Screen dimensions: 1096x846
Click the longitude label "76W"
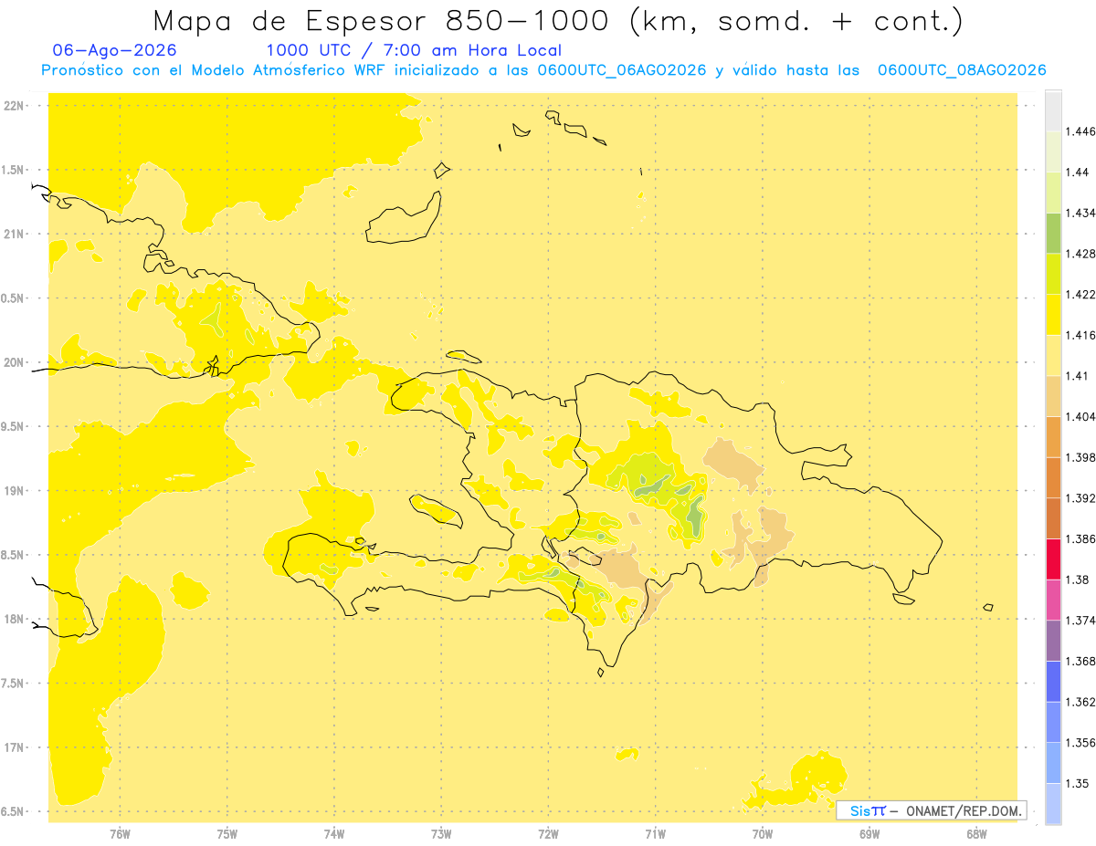[x=120, y=834]
